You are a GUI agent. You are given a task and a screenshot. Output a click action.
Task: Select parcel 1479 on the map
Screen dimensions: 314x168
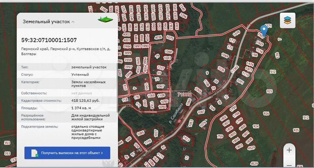[x=236, y=33]
